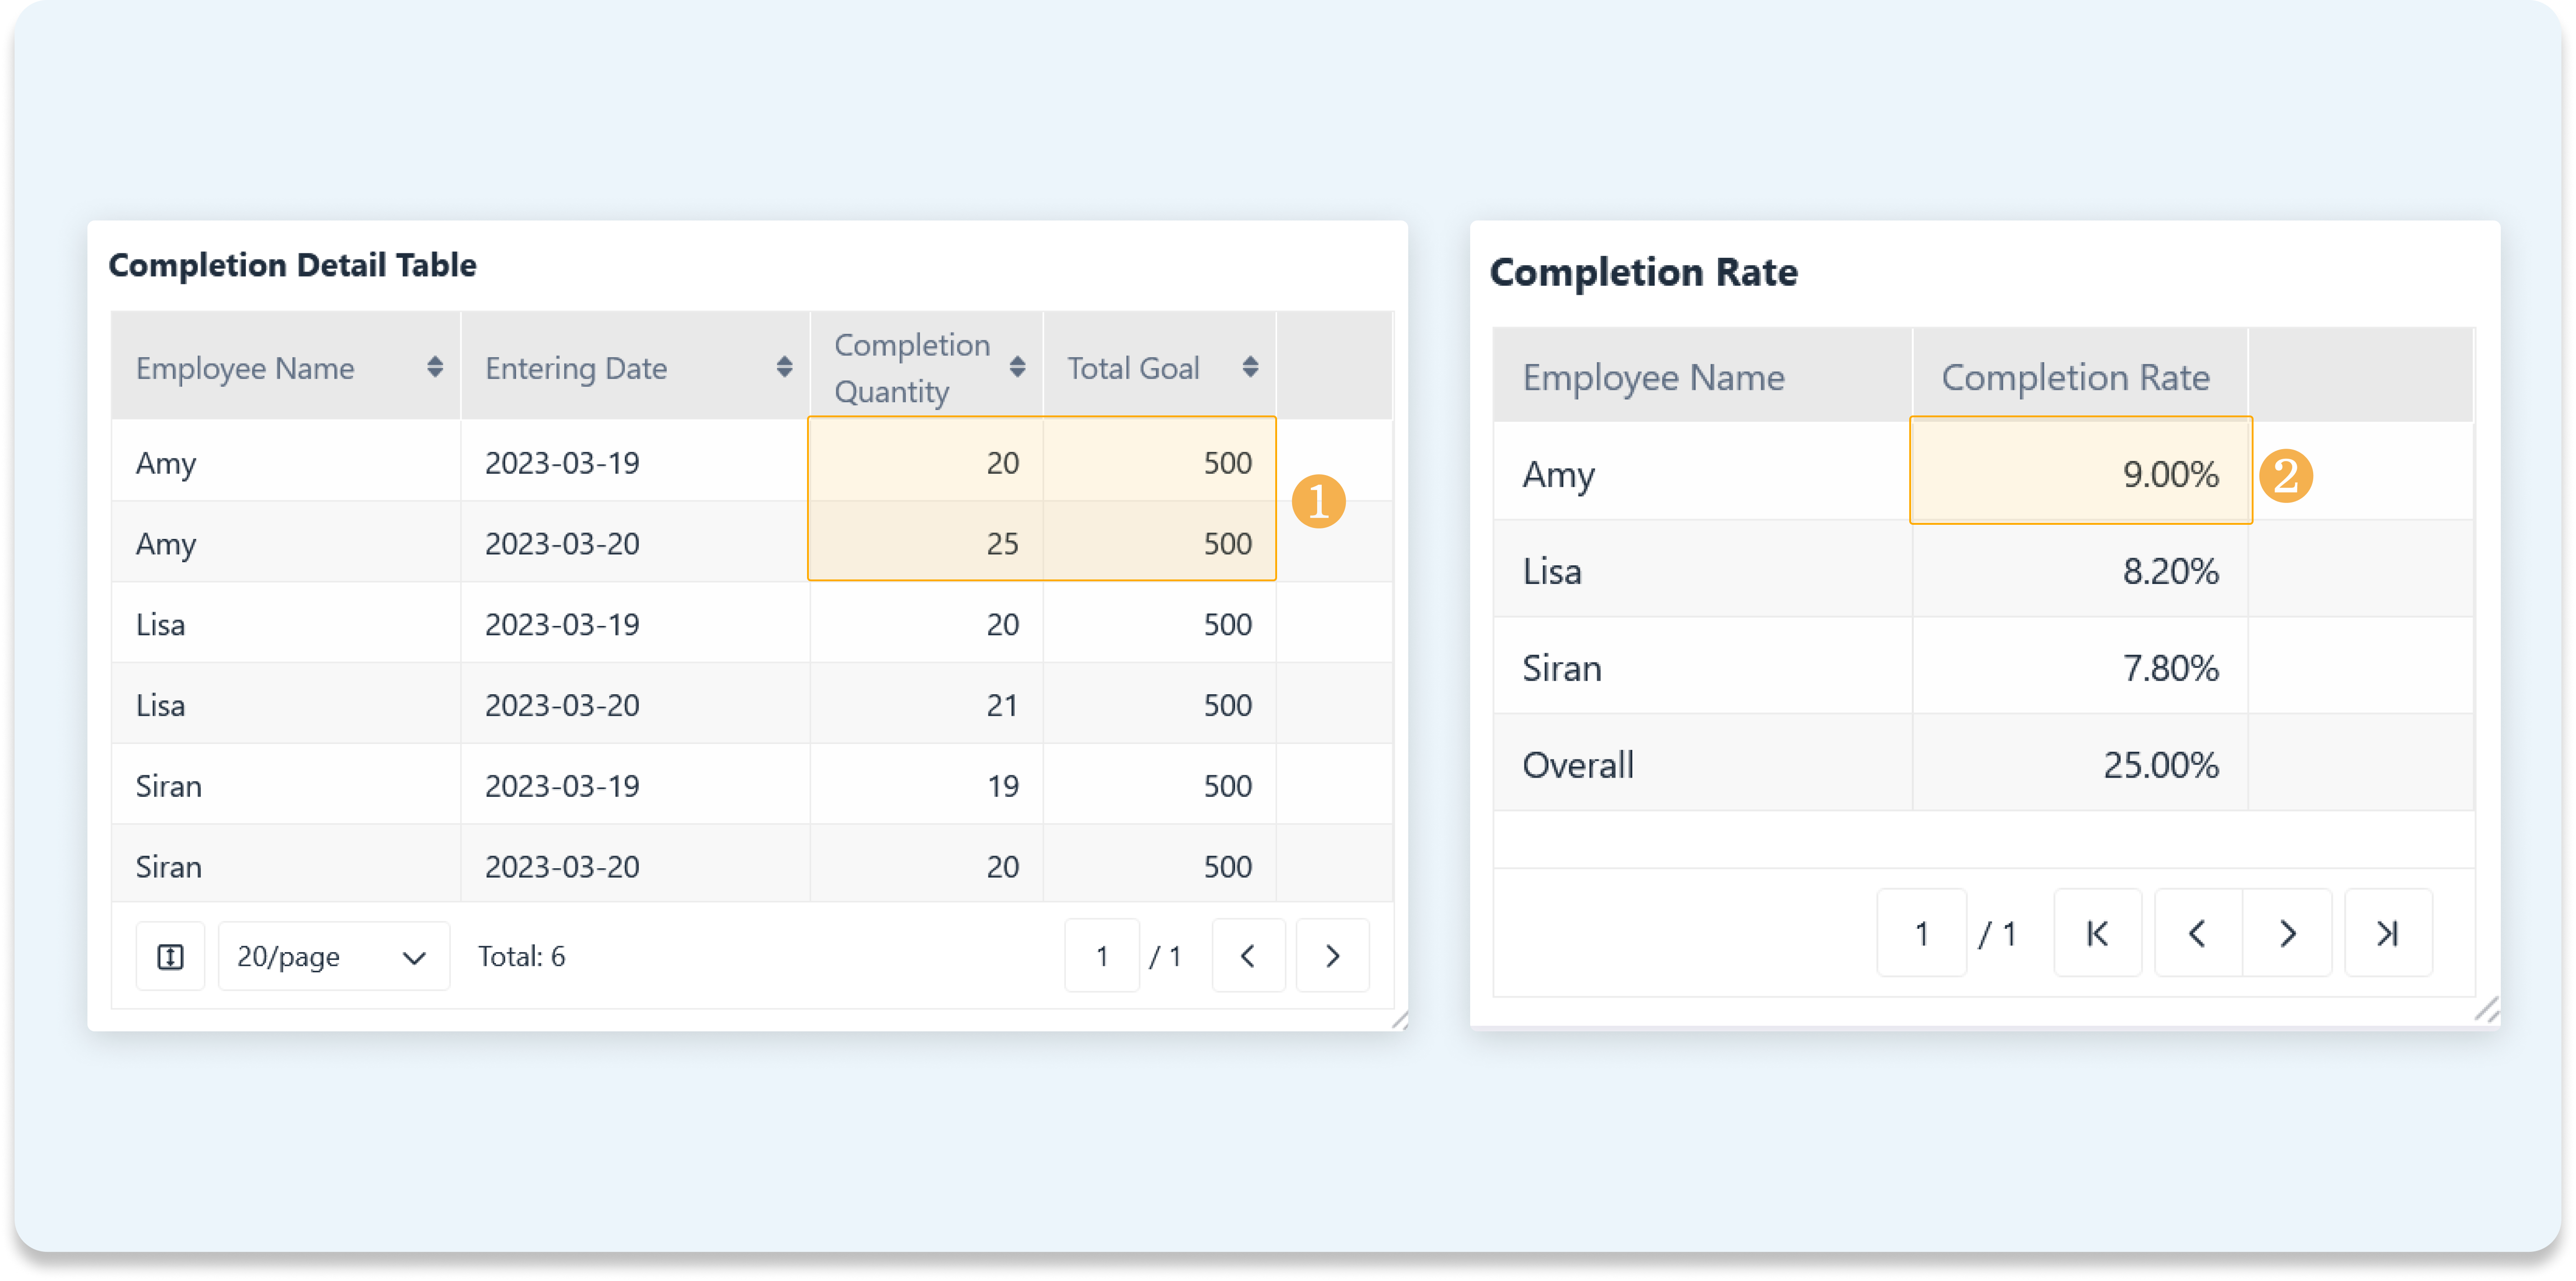Sort by Total Goal column
The width and height of the screenshot is (2576, 1281).
1250,367
